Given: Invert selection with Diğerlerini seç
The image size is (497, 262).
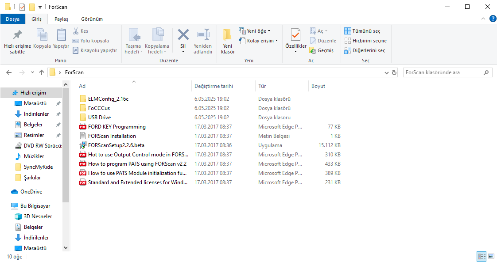Looking at the screenshot, I should point(365,50).
